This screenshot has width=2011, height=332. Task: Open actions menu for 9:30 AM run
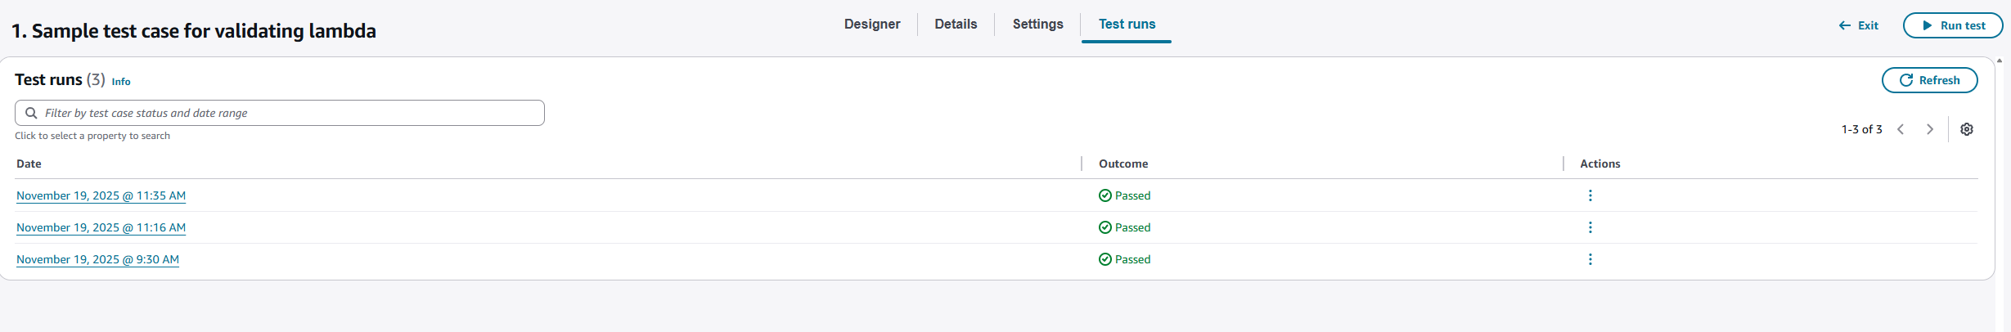tap(1590, 259)
